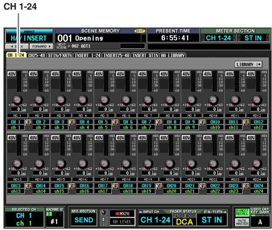This screenshot has width=272, height=230.
Task: Toggle stereo pair heart between CH11 and CH12
Action: coord(246,123)
